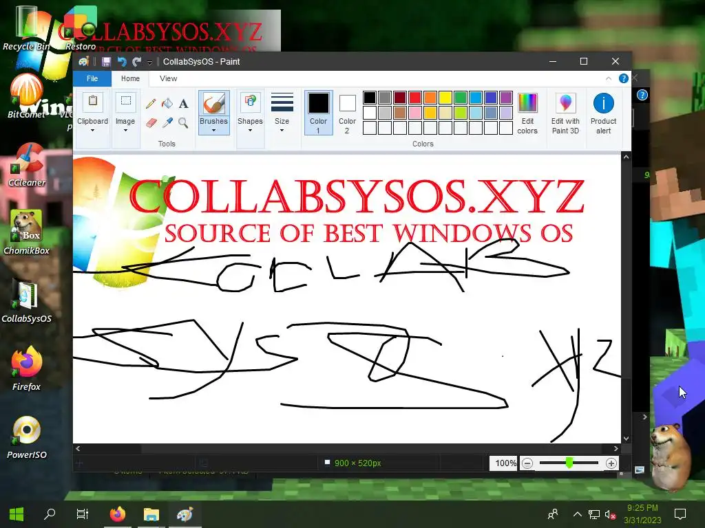Pick the yellow color swatch

pos(445,98)
